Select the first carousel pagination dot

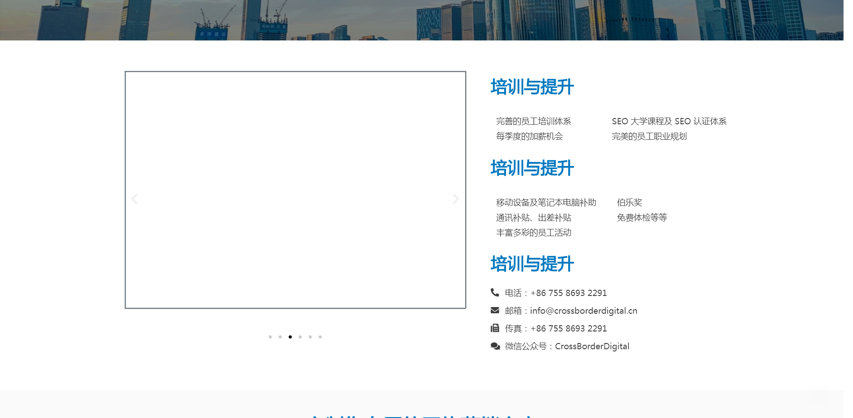pyautogui.click(x=270, y=337)
